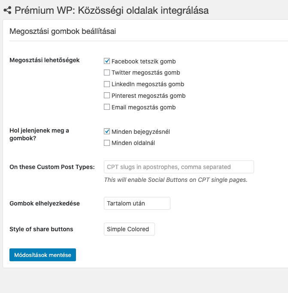Open the Gombok elhelyezkedése dropdown

(137, 203)
